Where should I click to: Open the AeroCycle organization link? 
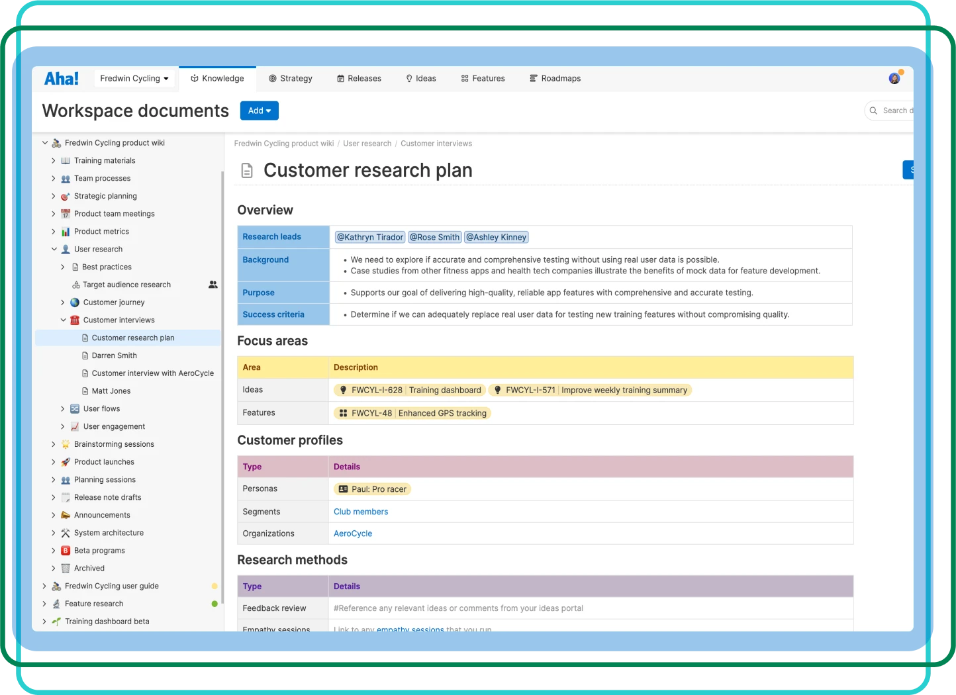coord(353,533)
